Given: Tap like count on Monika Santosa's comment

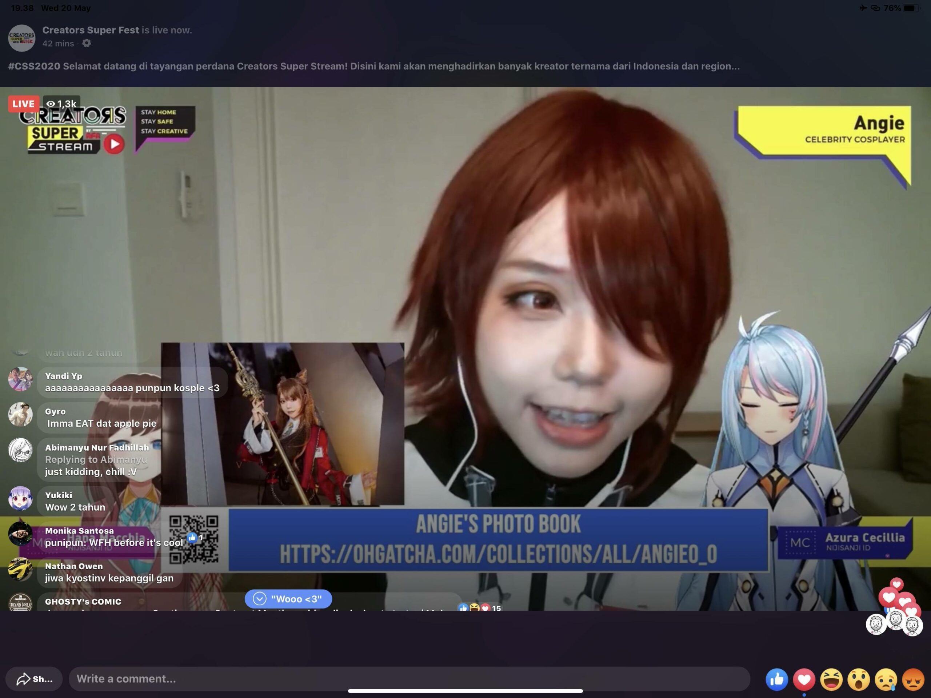Looking at the screenshot, I should [x=196, y=538].
